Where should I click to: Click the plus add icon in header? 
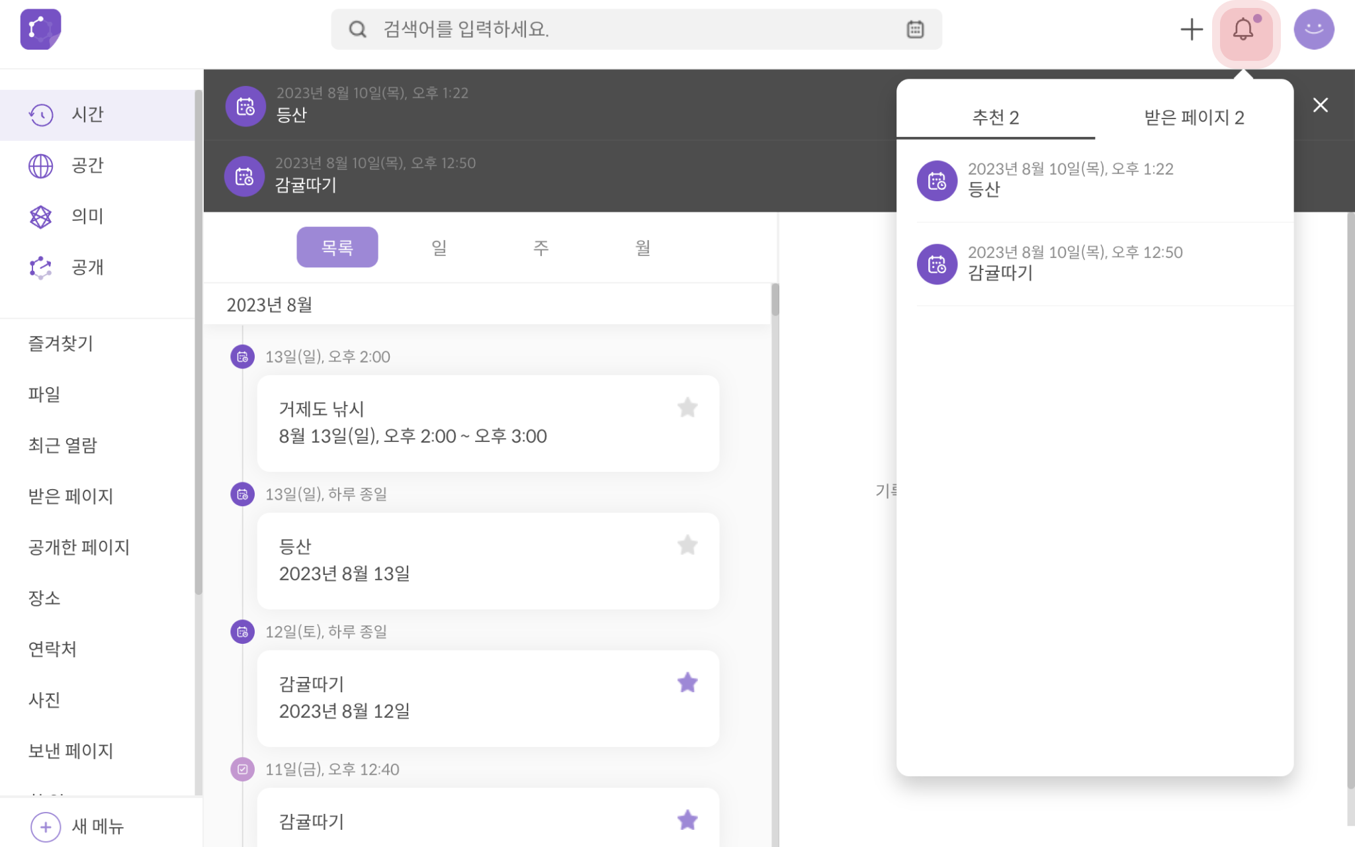click(1191, 29)
